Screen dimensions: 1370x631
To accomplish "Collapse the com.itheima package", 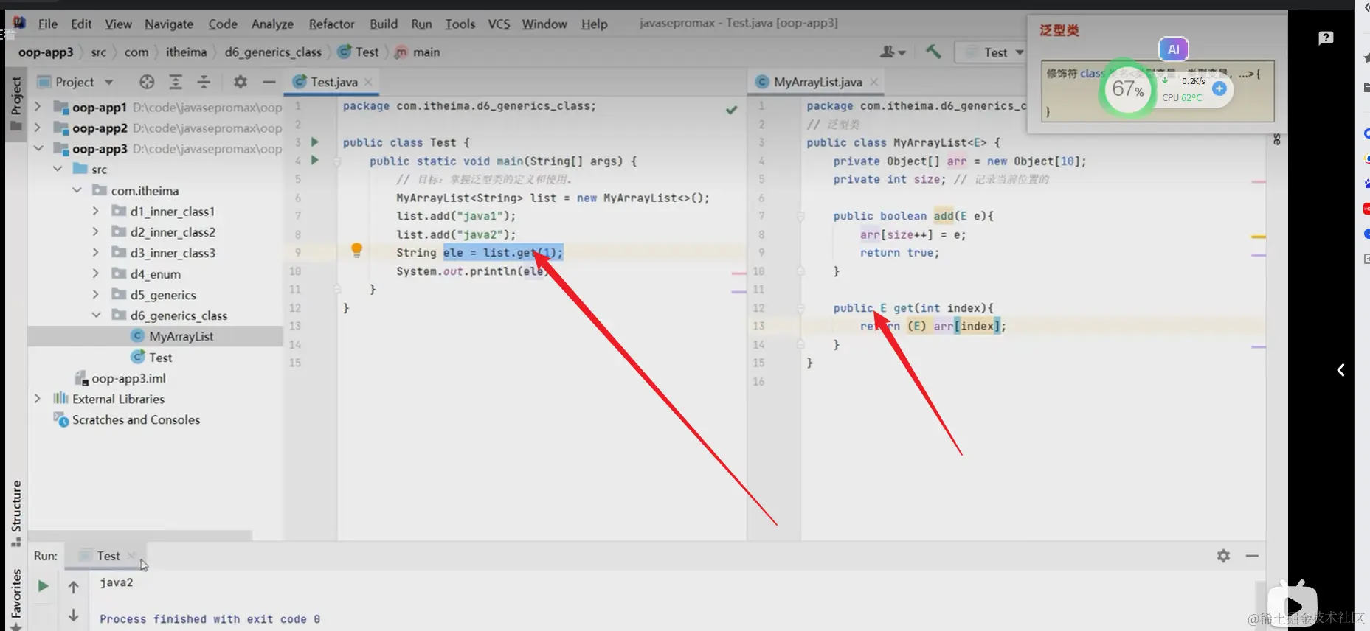I will pos(77,190).
